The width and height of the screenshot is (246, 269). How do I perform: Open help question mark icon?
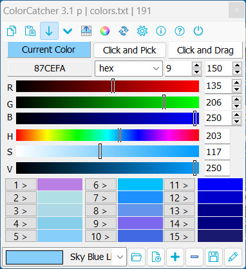[180, 31]
